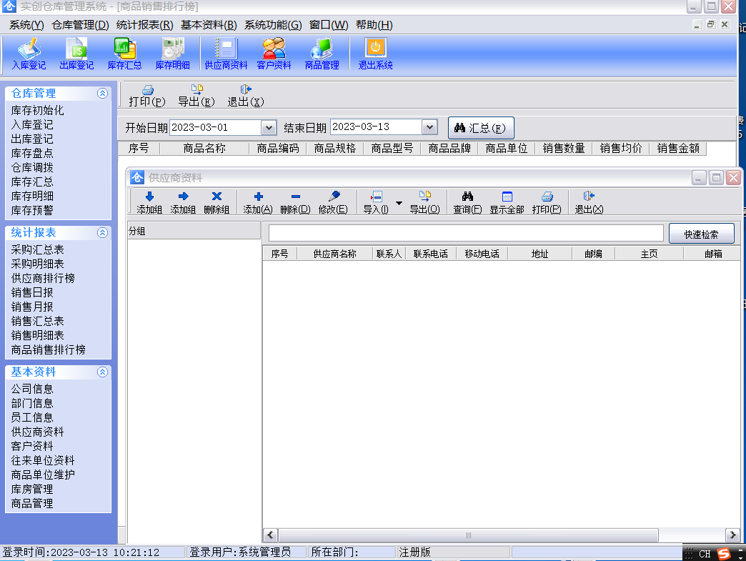This screenshot has height=561, width=746.
Task: Open 统计报表(R) menu
Action: coord(144,25)
